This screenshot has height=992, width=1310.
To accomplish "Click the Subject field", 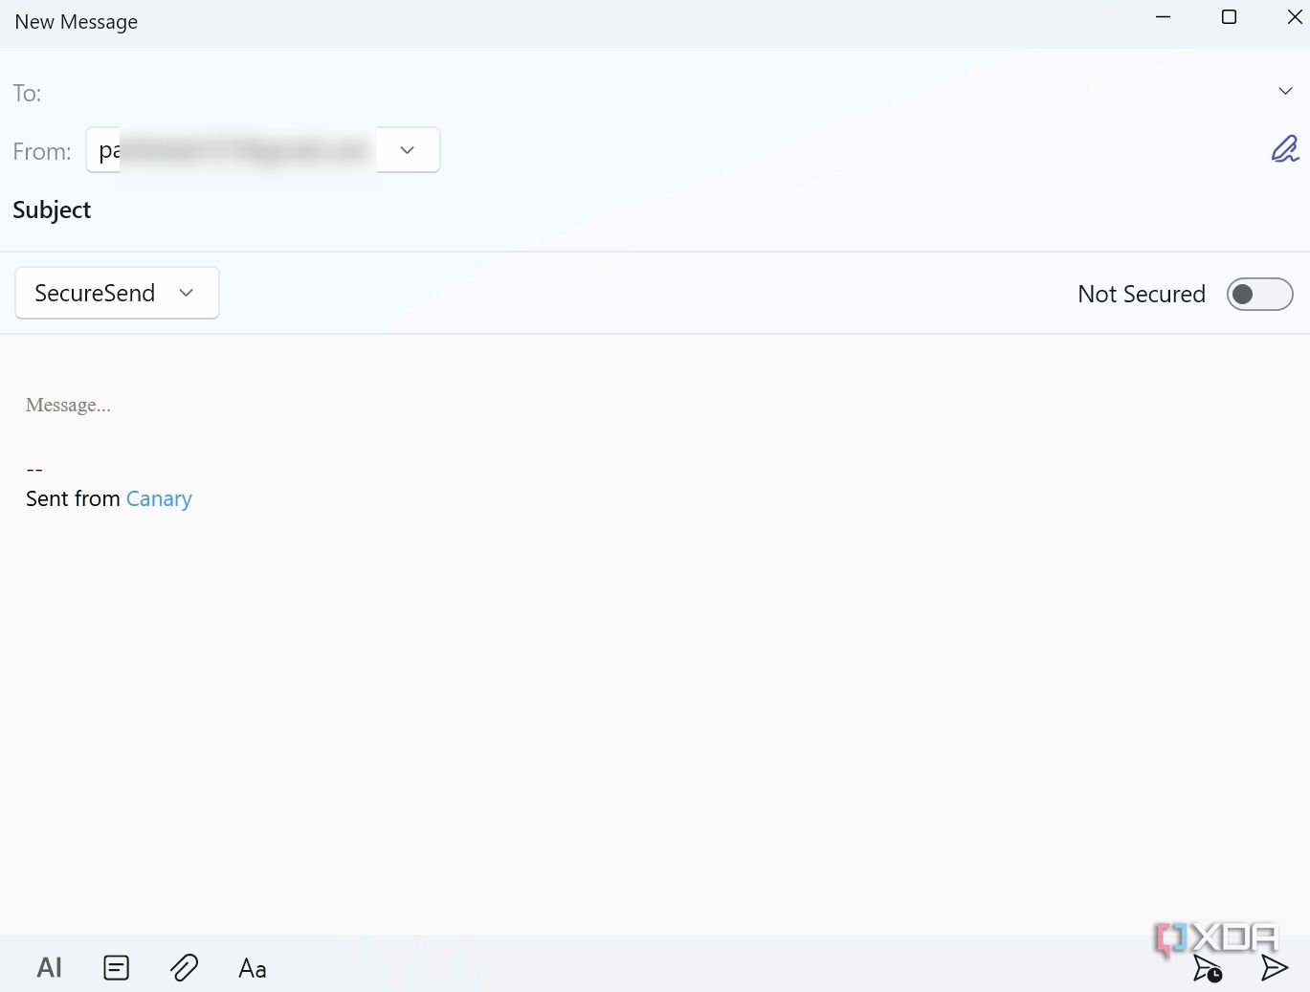I will click(x=655, y=209).
